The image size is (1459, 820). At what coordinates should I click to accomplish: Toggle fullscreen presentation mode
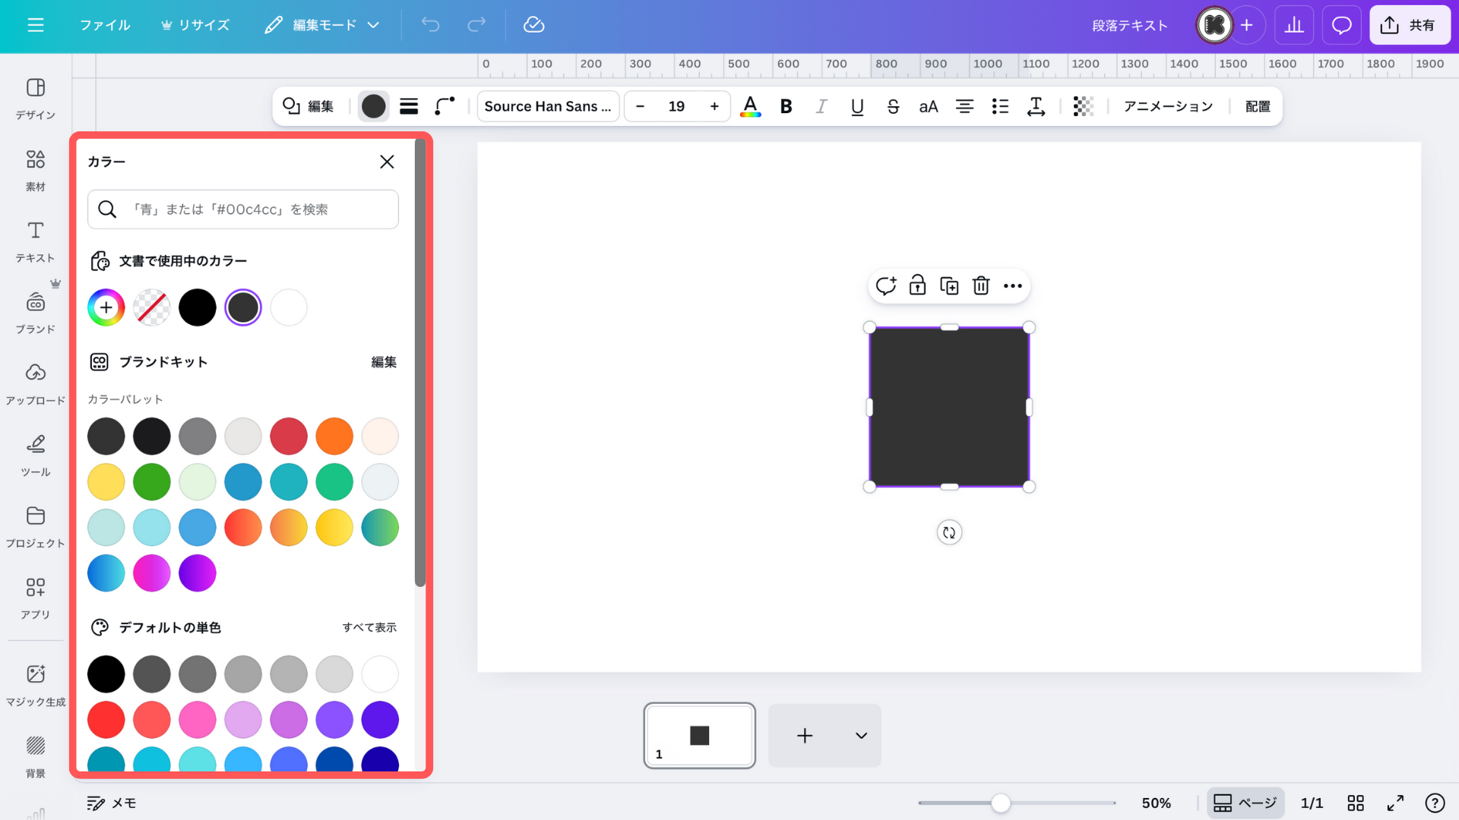pos(1395,803)
